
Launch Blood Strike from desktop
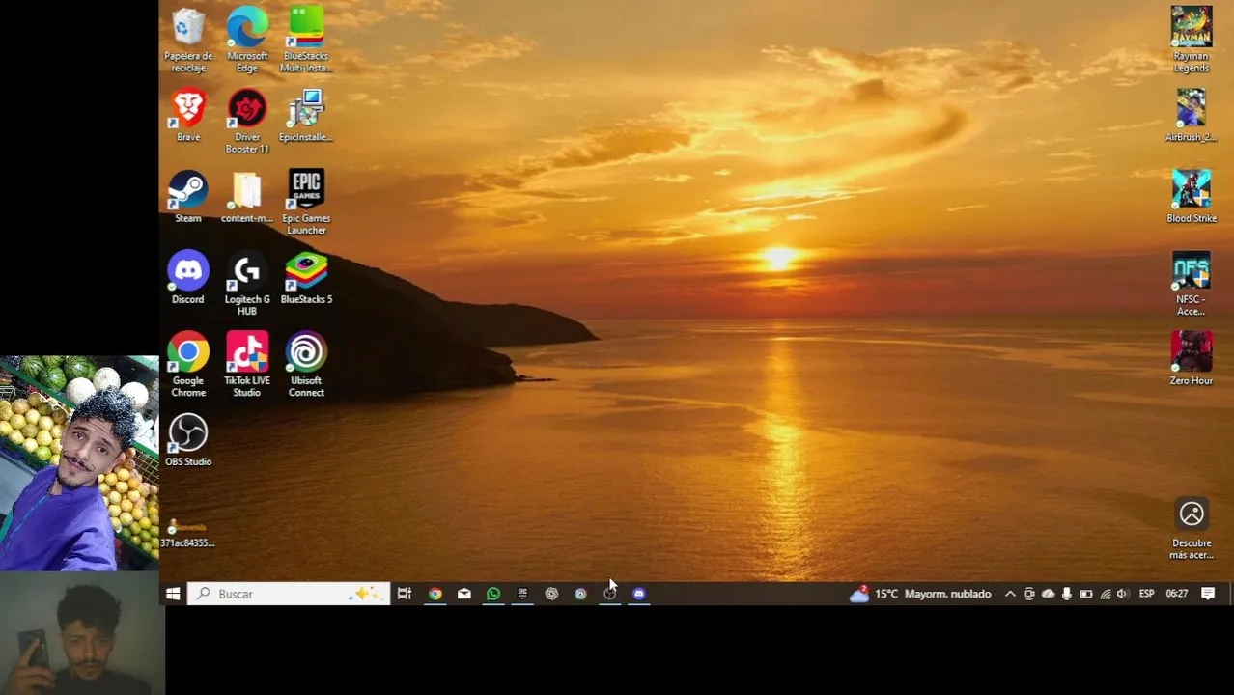[1192, 197]
